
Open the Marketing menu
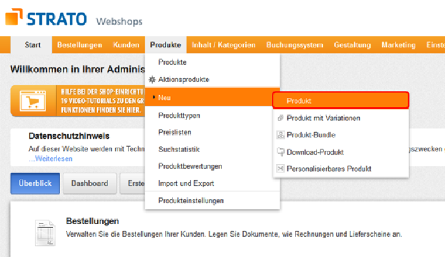[x=399, y=45]
